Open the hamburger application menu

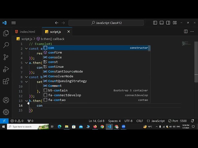[x=14, y=23]
